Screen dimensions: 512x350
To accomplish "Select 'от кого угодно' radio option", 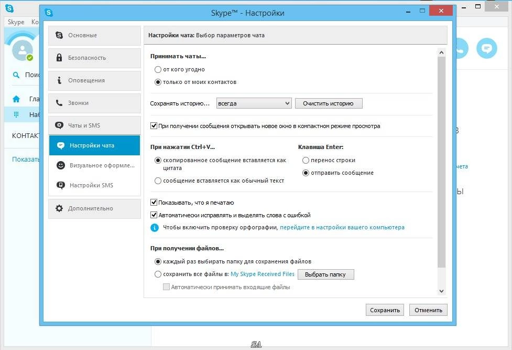I will click(x=158, y=69).
